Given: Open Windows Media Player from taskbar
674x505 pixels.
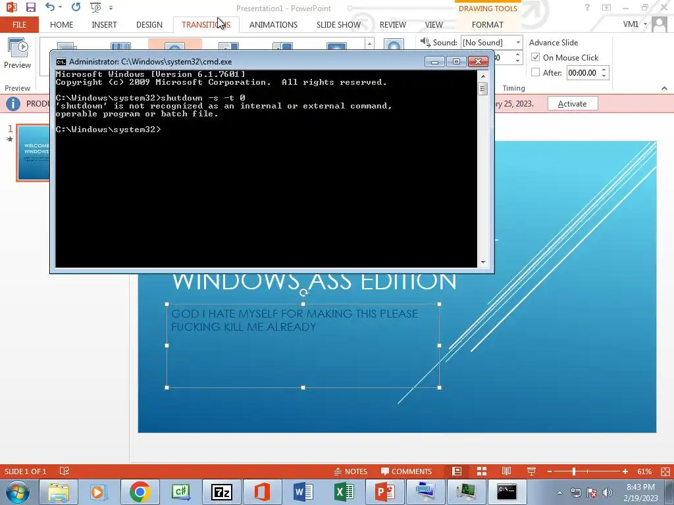Looking at the screenshot, I should click(99, 492).
